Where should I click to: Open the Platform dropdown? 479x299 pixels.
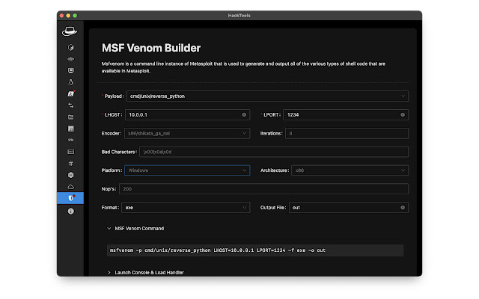click(187, 170)
